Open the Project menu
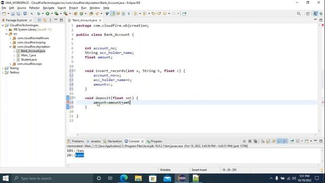The height and width of the screenshot is (183, 325). click(x=73, y=8)
